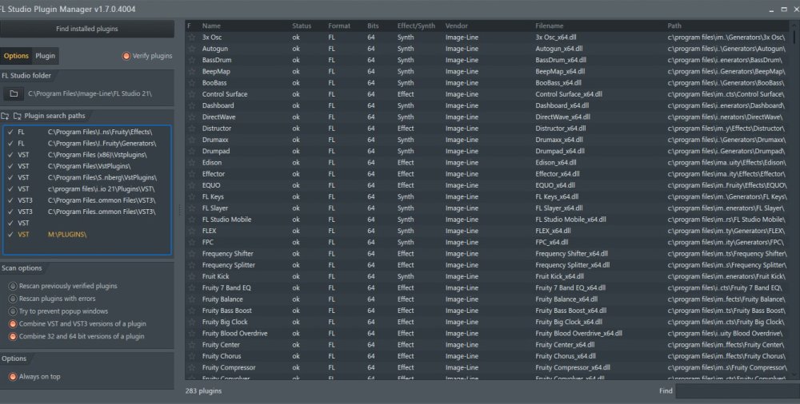
Task: Uncheck the M:\PLUGINS\ search path
Action: pos(10,235)
